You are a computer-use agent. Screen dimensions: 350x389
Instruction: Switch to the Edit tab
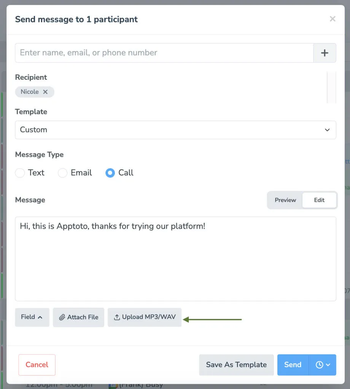click(x=319, y=200)
